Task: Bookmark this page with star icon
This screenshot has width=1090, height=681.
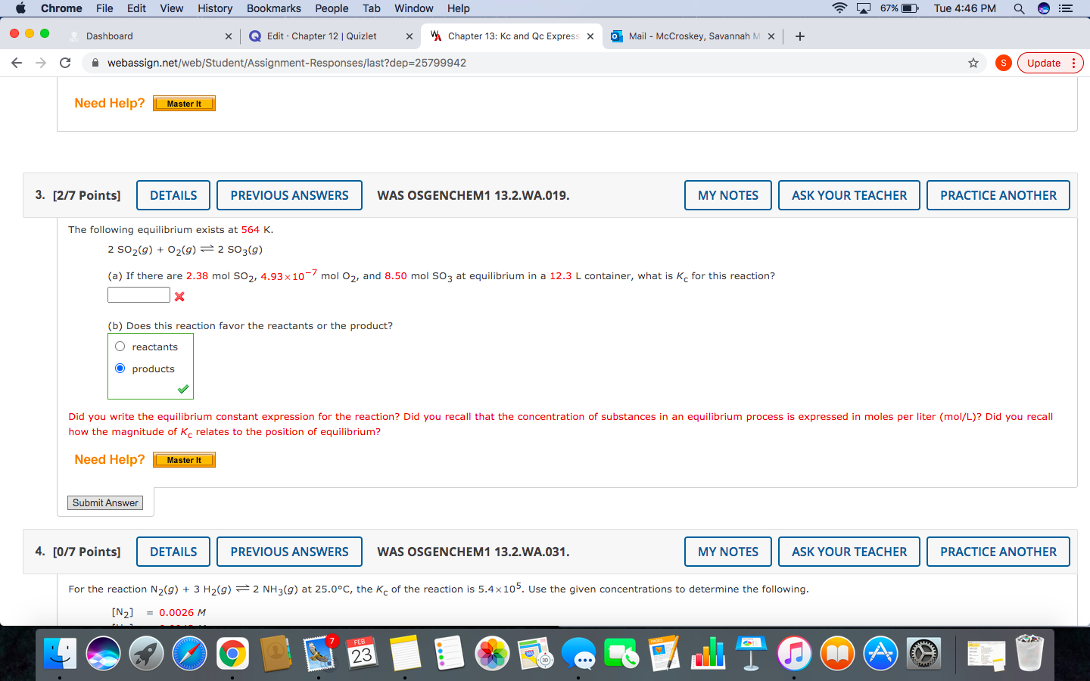Action: (x=973, y=63)
